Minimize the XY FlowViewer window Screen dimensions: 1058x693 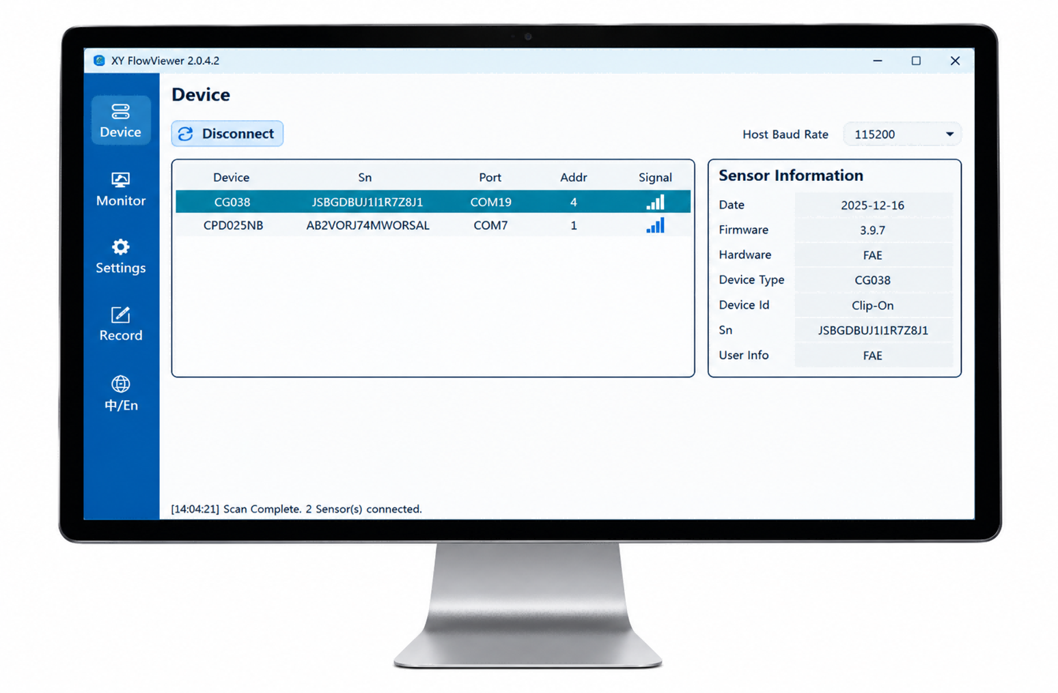tap(878, 61)
